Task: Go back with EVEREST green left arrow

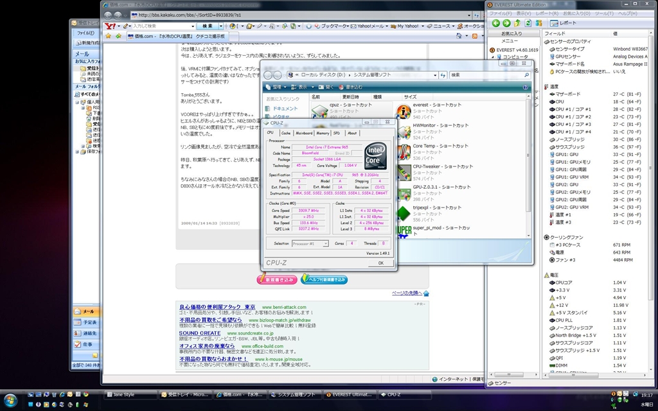Action: coord(495,23)
